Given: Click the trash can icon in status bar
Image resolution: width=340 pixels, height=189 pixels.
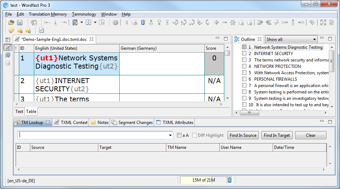Looking at the screenshot, I should (x=230, y=180).
